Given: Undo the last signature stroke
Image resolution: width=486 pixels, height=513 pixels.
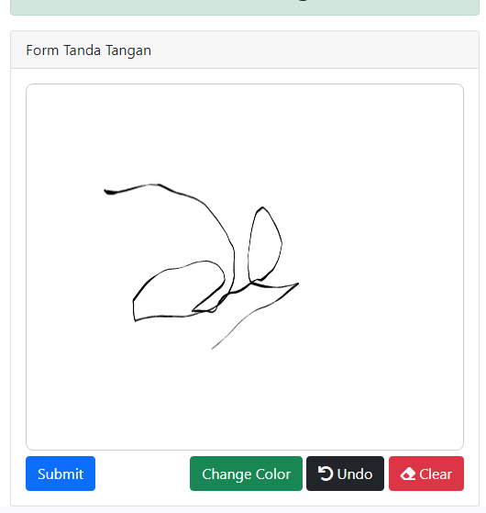Looking at the screenshot, I should coord(345,474).
